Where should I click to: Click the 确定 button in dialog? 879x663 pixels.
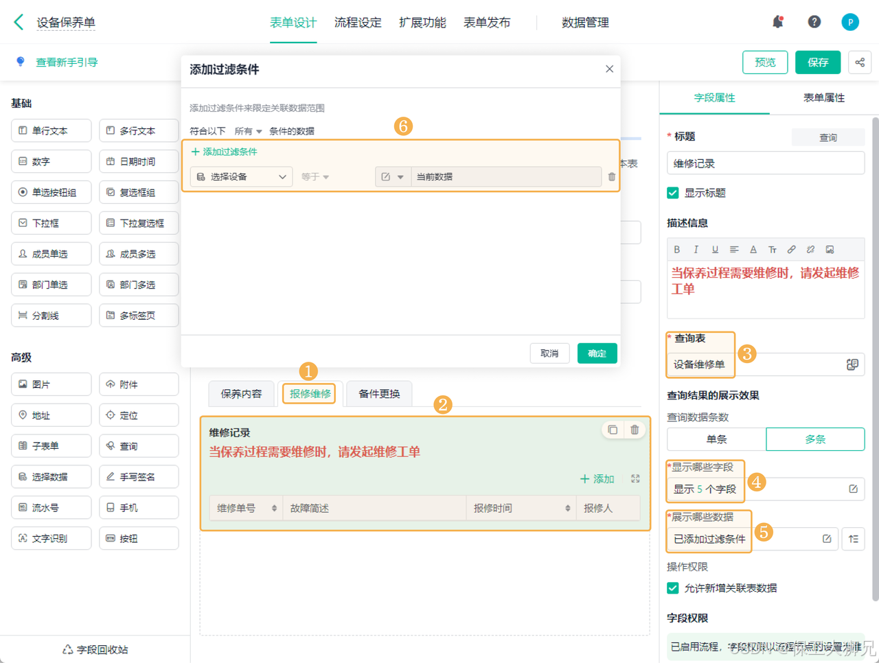[597, 353]
